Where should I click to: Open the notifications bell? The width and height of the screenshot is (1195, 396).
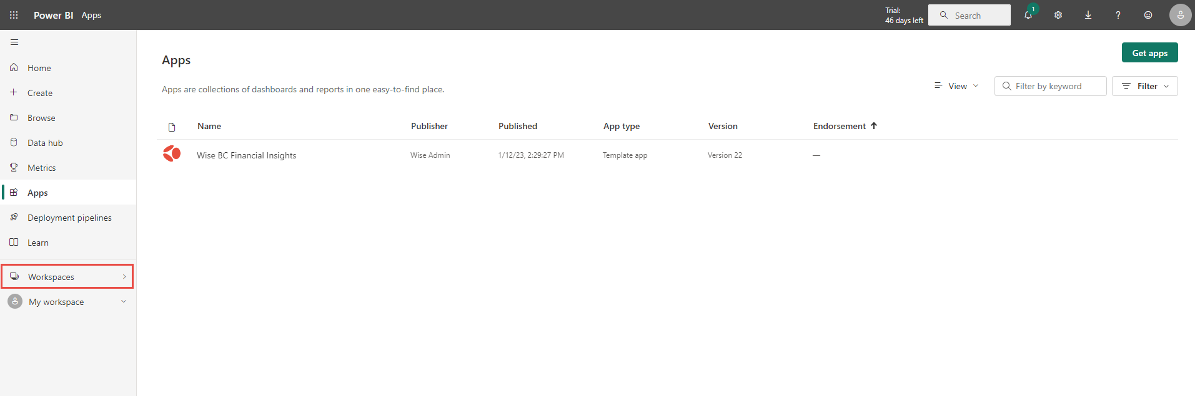[x=1028, y=15]
